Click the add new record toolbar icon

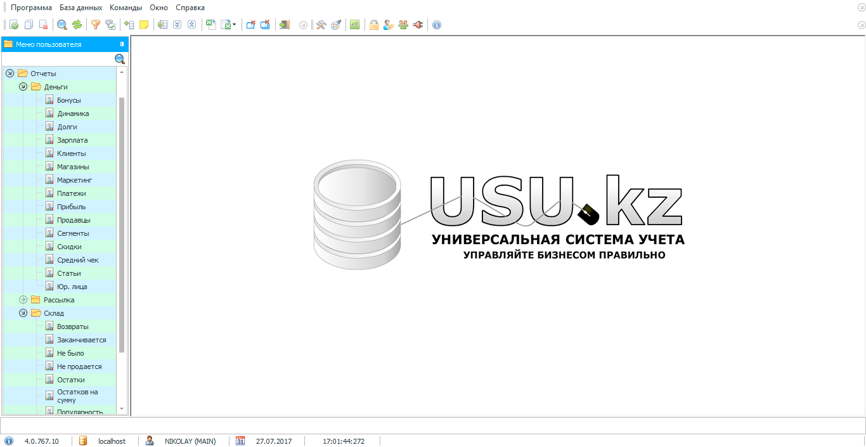click(13, 25)
